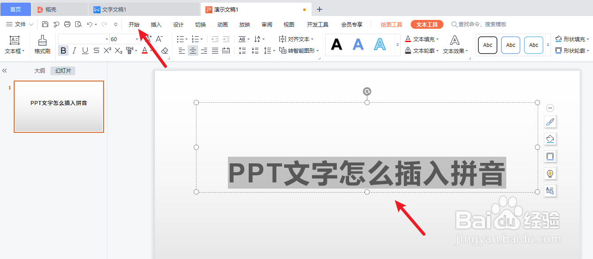Apply superscript X² formatting
Image resolution: width=593 pixels, height=259 pixels.
click(x=107, y=51)
